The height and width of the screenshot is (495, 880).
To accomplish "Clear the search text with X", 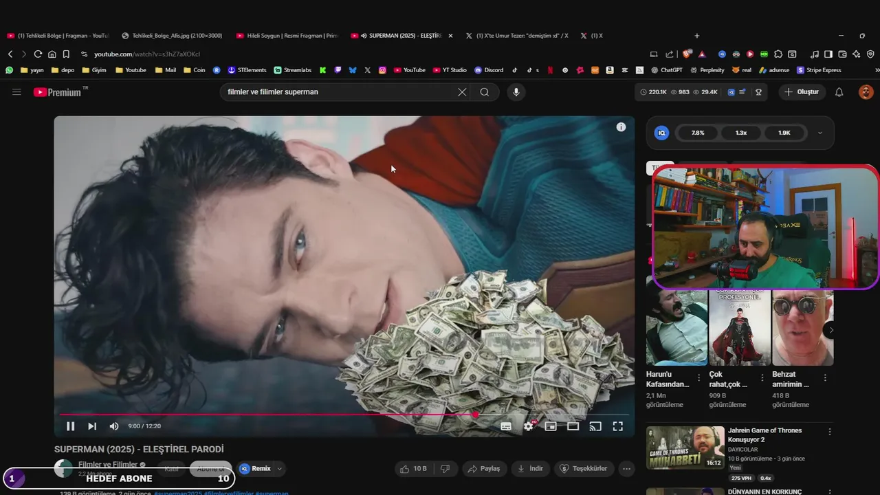I will [x=462, y=92].
